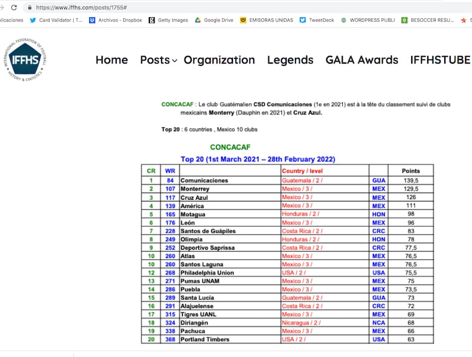Click the Olimpia club name cell

pos(230,239)
